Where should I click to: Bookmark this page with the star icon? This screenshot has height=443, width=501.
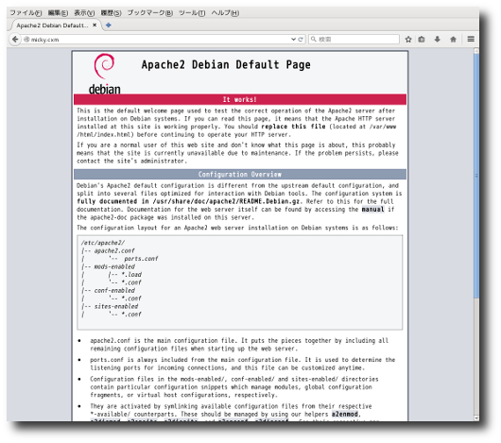pyautogui.click(x=408, y=40)
